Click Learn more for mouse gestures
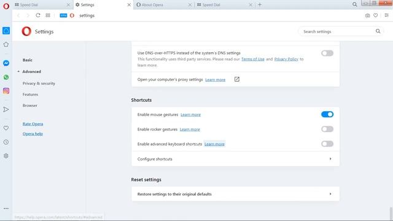Image resolution: width=393 pixels, height=221 pixels. tap(190, 115)
